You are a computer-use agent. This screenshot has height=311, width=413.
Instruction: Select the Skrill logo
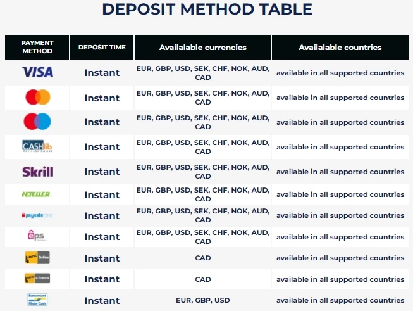pos(37,172)
